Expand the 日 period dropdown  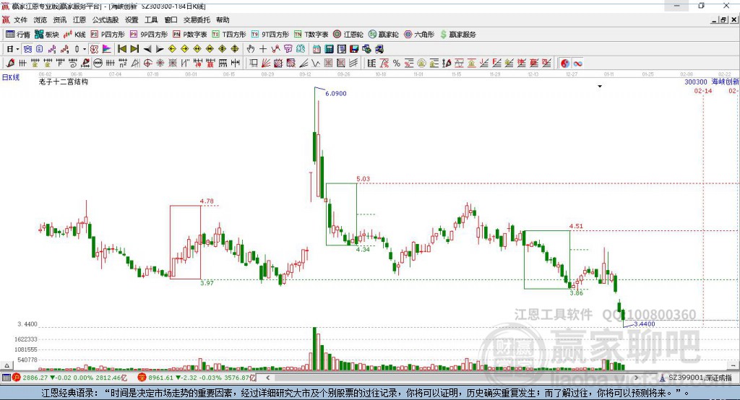click(x=18, y=49)
